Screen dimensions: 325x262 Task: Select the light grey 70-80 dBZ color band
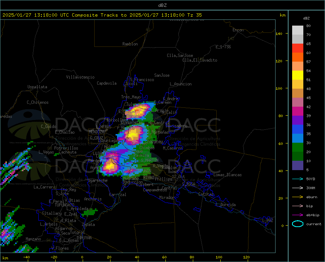point(298,30)
